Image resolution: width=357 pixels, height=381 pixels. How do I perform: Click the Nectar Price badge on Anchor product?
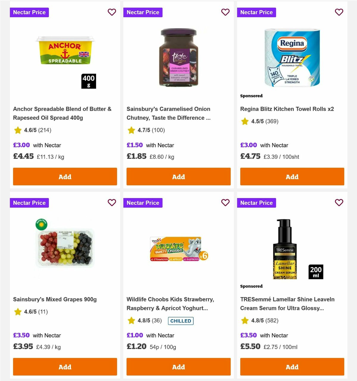tap(29, 12)
